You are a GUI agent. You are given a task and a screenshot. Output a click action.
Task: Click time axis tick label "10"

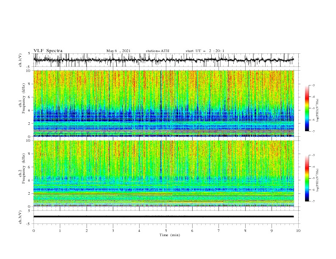298,231
